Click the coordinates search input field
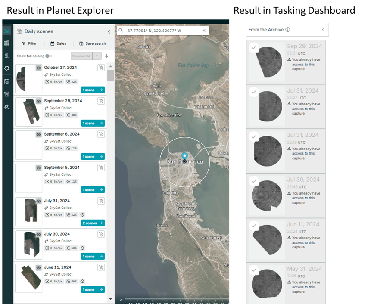The height and width of the screenshot is (304, 371). [163, 31]
